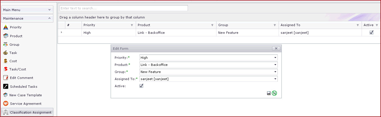Expand the Main Menu section

click(27, 10)
